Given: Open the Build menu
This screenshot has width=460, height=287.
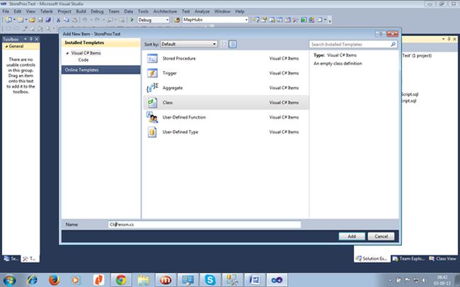Looking at the screenshot, I should point(81,11).
